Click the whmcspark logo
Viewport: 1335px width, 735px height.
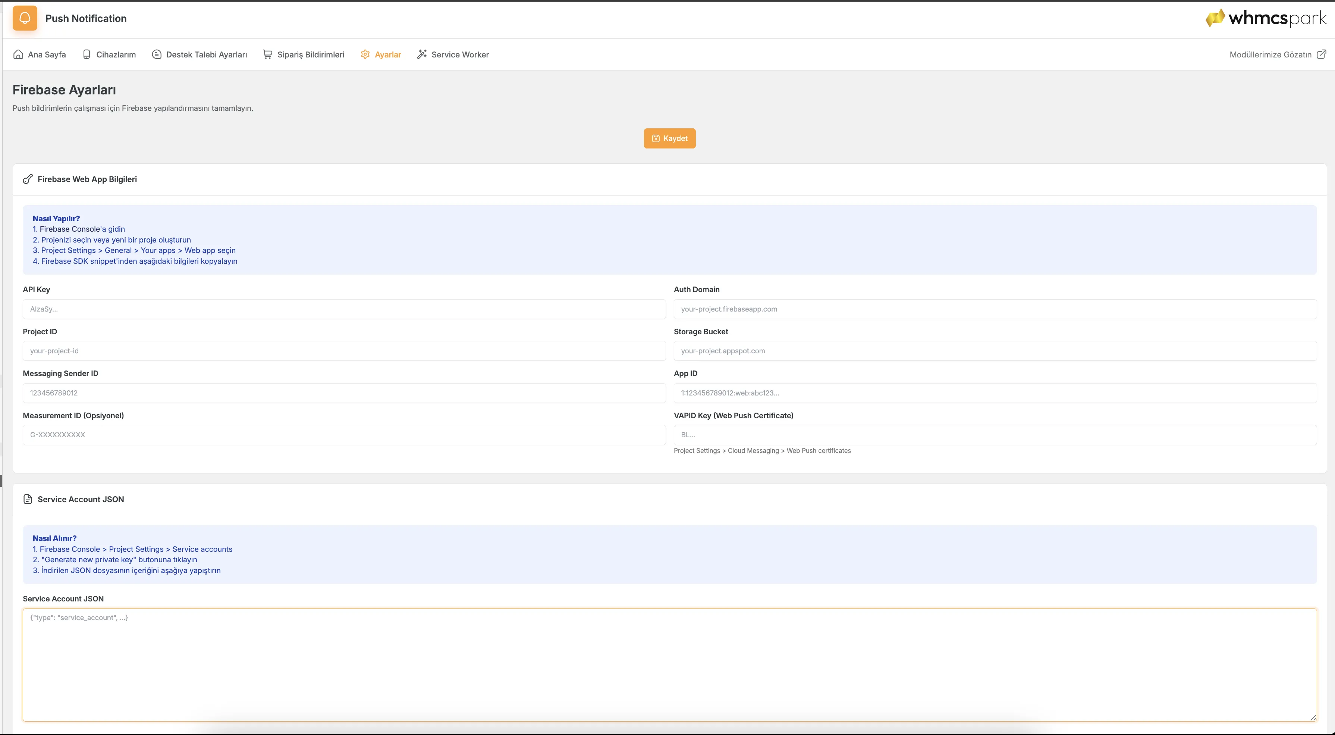click(1266, 18)
